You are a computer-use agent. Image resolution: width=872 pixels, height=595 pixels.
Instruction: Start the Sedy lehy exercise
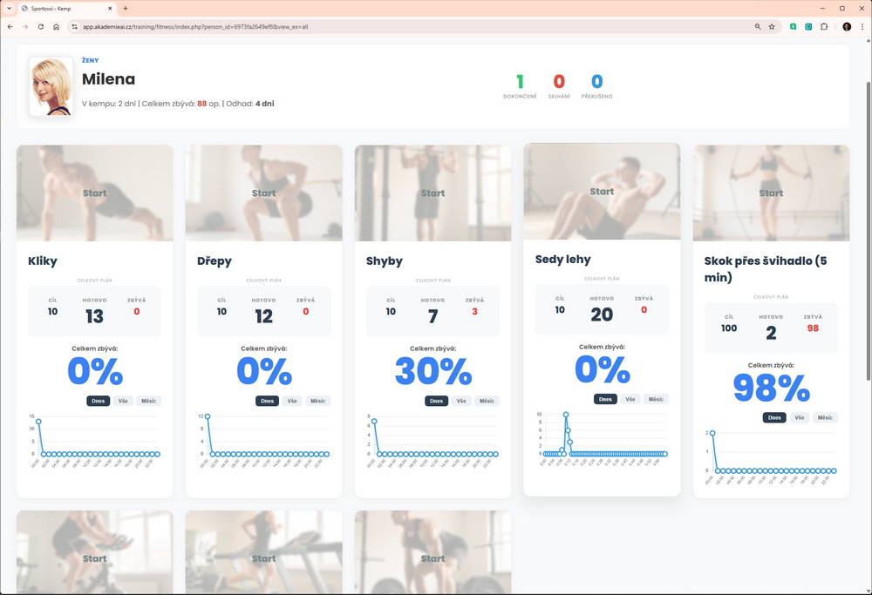click(602, 192)
